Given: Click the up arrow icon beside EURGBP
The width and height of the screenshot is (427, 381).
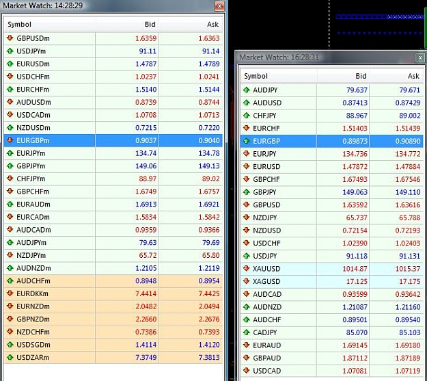Looking at the screenshot, I should point(247,141).
